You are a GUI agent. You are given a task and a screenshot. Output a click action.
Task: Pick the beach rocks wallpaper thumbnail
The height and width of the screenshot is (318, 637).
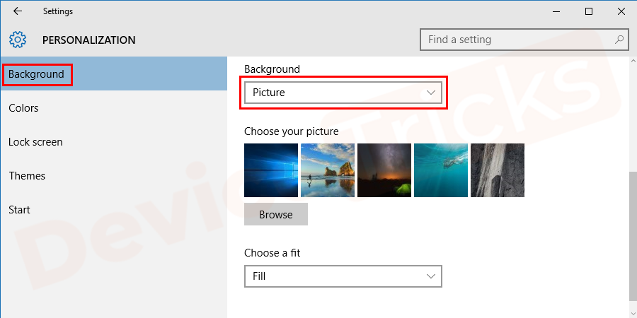tap(328, 170)
